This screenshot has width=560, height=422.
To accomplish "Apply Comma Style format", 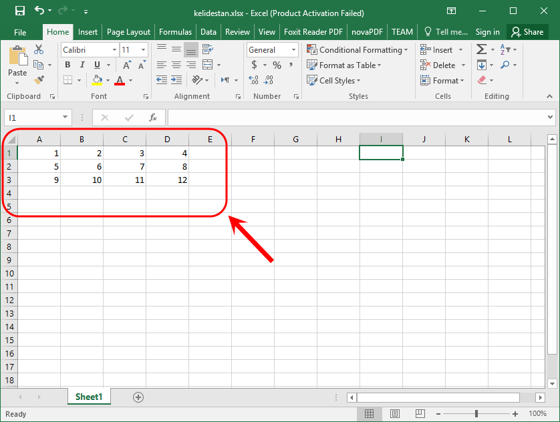I will 291,65.
